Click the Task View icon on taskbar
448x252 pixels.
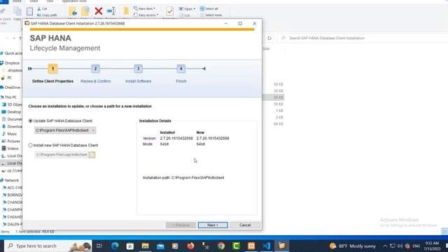point(99,246)
